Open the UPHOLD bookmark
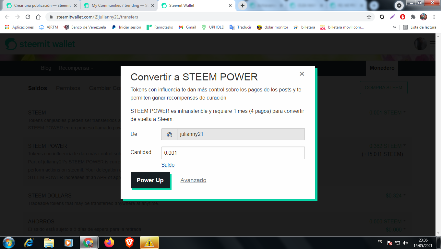This screenshot has width=441, height=249. click(x=213, y=27)
